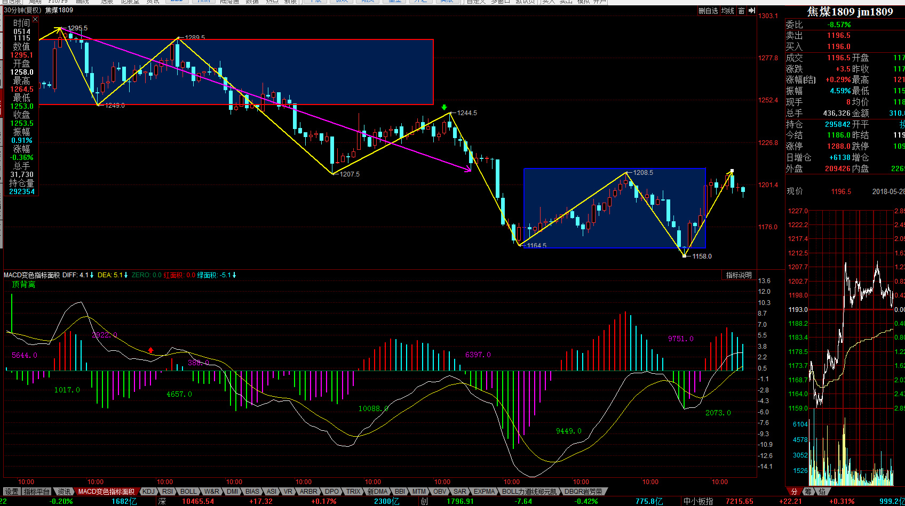
Task: Switch to the DMI indicator tab
Action: pos(232,492)
